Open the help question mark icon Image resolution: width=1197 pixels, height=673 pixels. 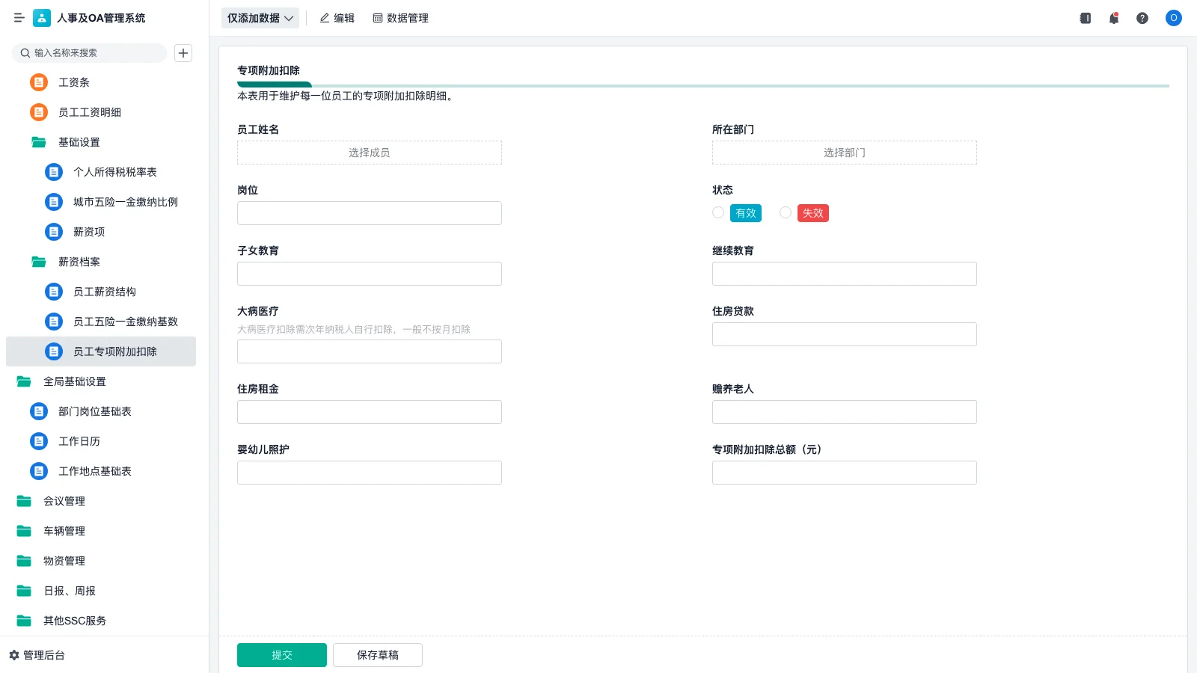[x=1142, y=18]
